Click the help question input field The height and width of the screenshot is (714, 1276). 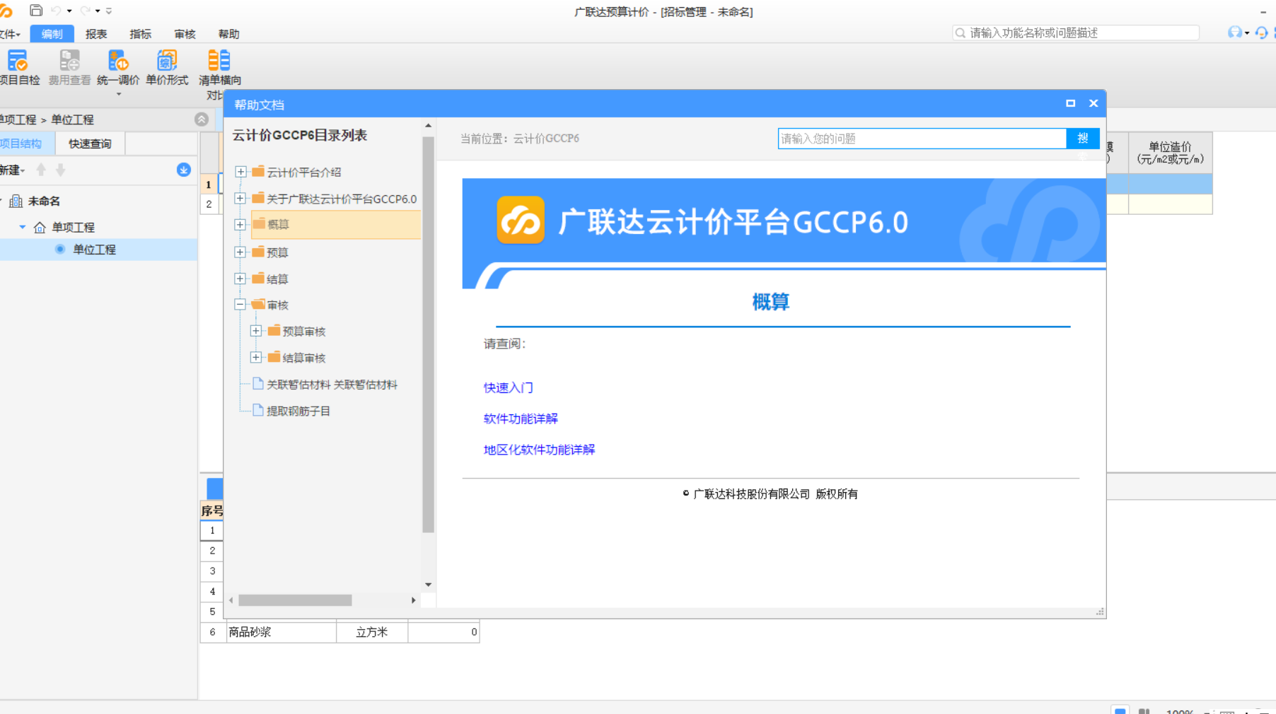click(922, 139)
